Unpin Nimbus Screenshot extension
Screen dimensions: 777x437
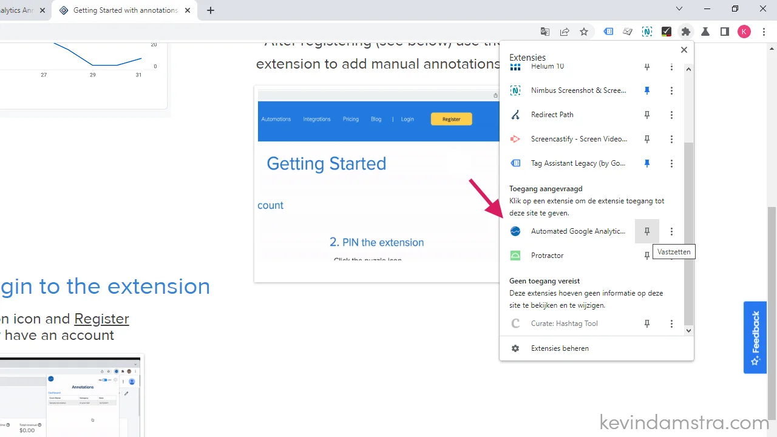(x=647, y=90)
